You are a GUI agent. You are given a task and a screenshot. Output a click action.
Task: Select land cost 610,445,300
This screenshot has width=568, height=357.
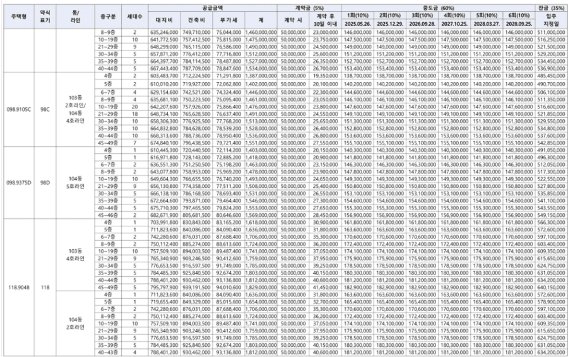[x=164, y=150]
